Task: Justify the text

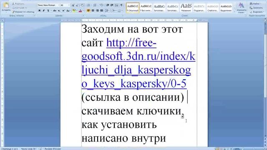Action: pyautogui.click(x=101, y=11)
